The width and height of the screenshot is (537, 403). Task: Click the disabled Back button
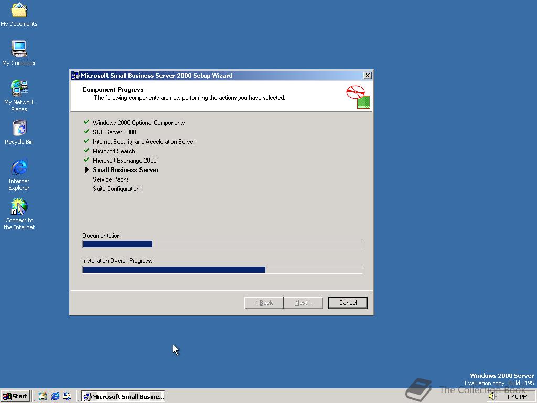tap(264, 303)
